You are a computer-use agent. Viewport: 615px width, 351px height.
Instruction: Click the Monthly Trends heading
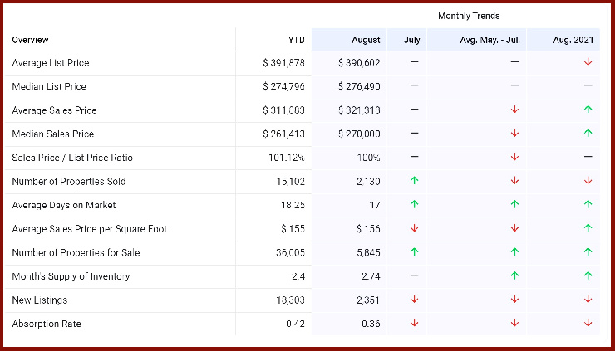coord(469,16)
